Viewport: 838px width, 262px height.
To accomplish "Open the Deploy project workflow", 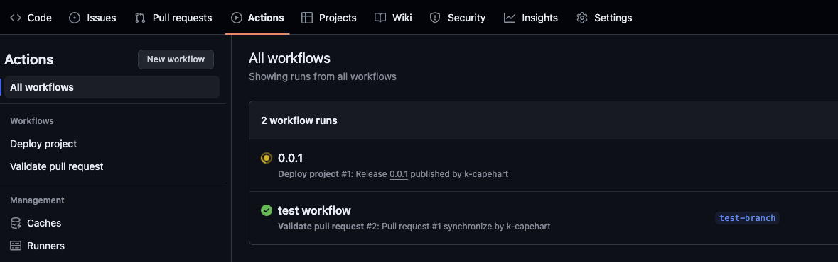I will point(43,144).
